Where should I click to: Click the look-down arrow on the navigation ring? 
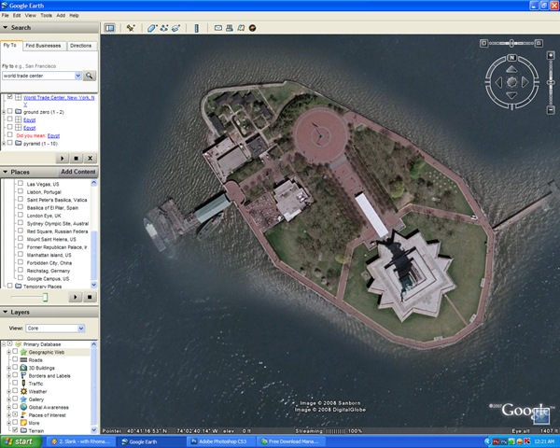point(511,95)
